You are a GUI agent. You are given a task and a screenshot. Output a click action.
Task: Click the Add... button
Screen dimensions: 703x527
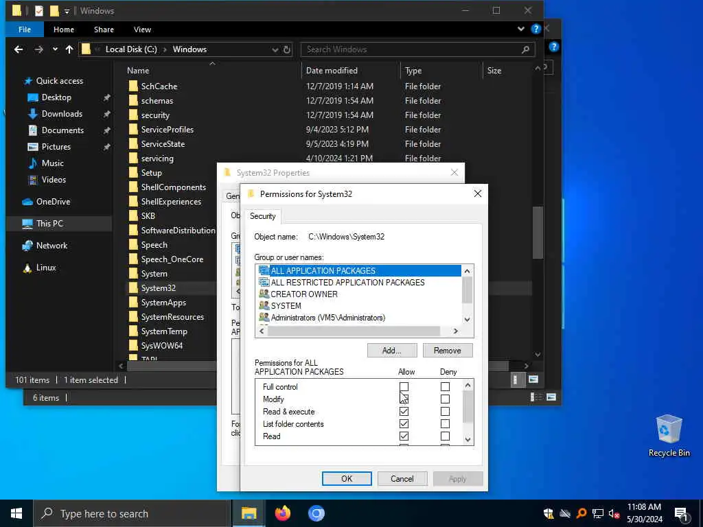392,351
